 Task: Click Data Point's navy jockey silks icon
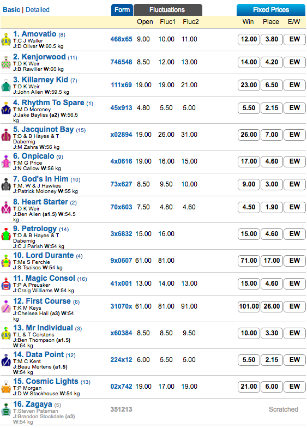point(6,360)
